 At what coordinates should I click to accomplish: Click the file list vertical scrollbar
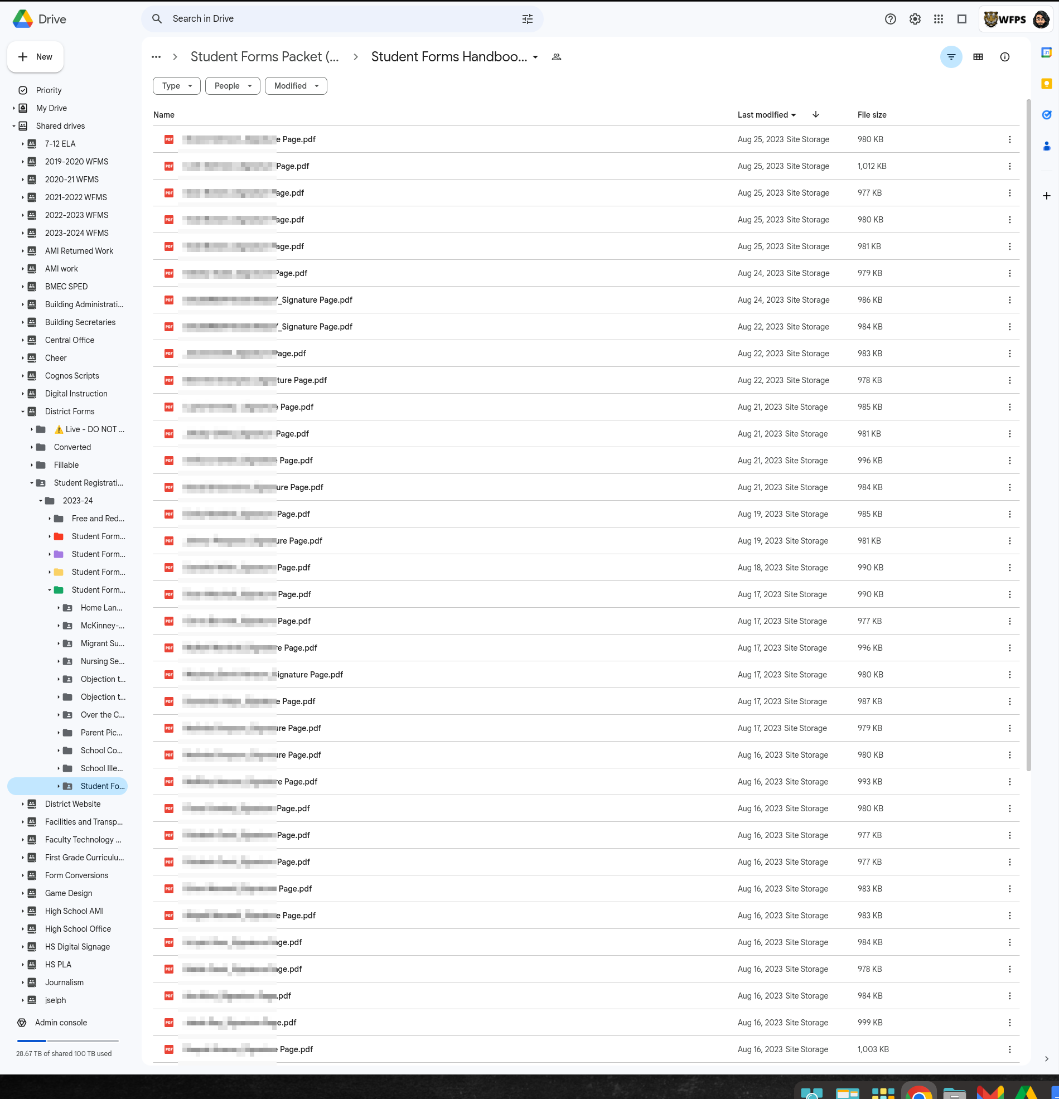coord(1028,435)
